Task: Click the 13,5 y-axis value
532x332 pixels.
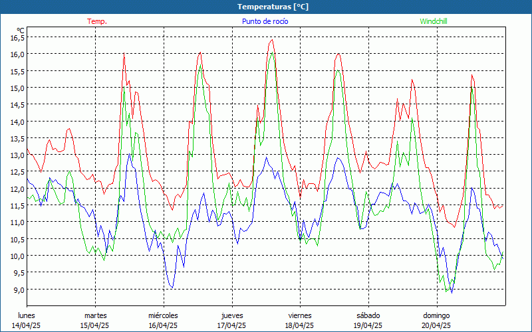Action: [18, 138]
